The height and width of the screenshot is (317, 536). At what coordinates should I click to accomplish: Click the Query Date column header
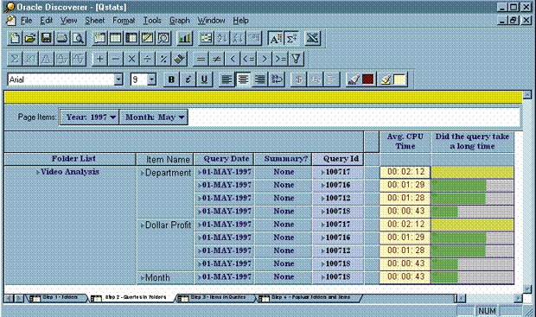(x=224, y=159)
